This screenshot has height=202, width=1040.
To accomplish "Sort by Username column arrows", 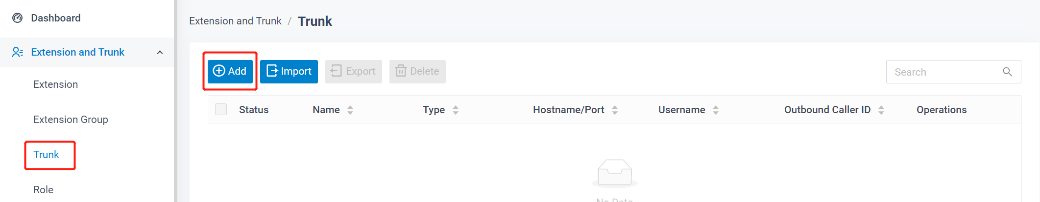I will 716,110.
